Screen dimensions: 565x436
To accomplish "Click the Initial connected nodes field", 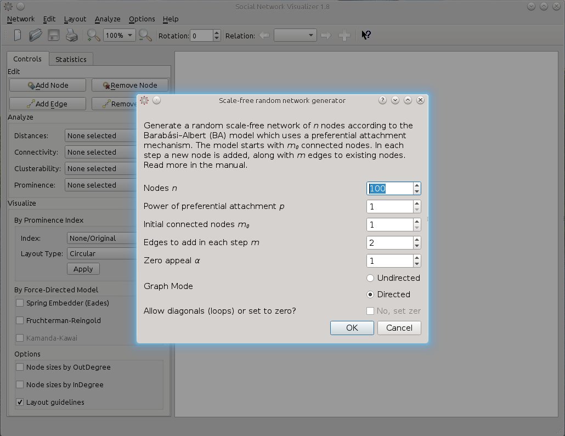I will click(x=390, y=224).
